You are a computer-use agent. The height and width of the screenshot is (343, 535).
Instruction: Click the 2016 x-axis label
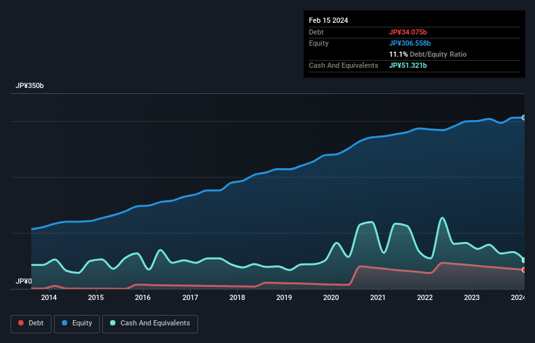click(x=143, y=297)
